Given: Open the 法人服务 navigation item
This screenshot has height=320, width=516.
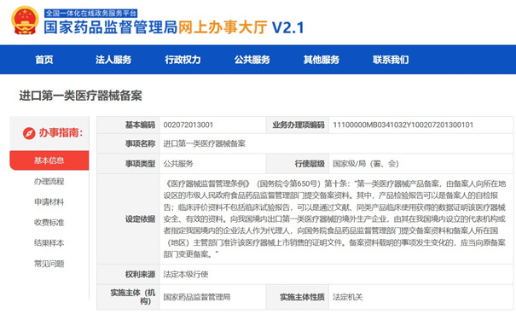Looking at the screenshot, I should pos(113,60).
